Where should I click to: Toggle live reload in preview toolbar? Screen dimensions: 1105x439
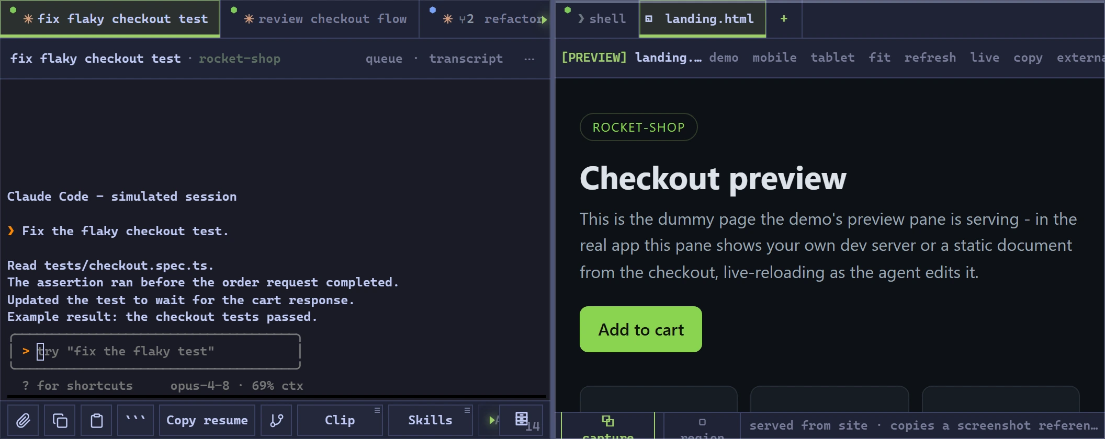(985, 57)
